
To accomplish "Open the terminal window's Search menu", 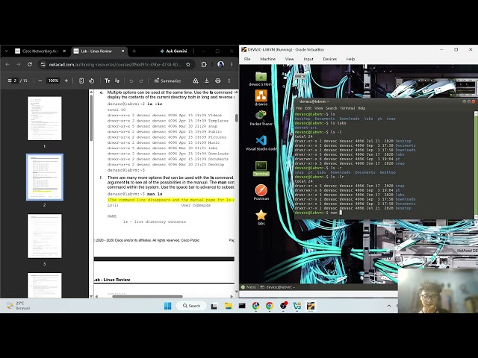I will click(x=332, y=108).
